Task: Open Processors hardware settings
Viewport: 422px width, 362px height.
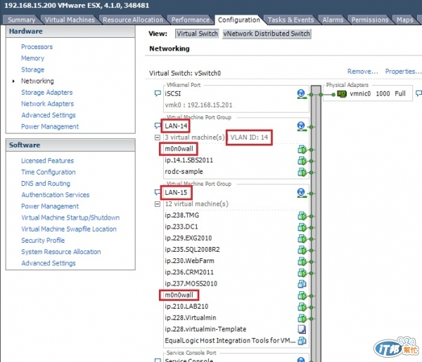Action: 37,47
